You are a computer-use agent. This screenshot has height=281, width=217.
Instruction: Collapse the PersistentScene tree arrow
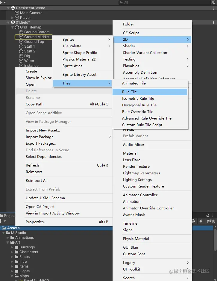pos(8,8)
